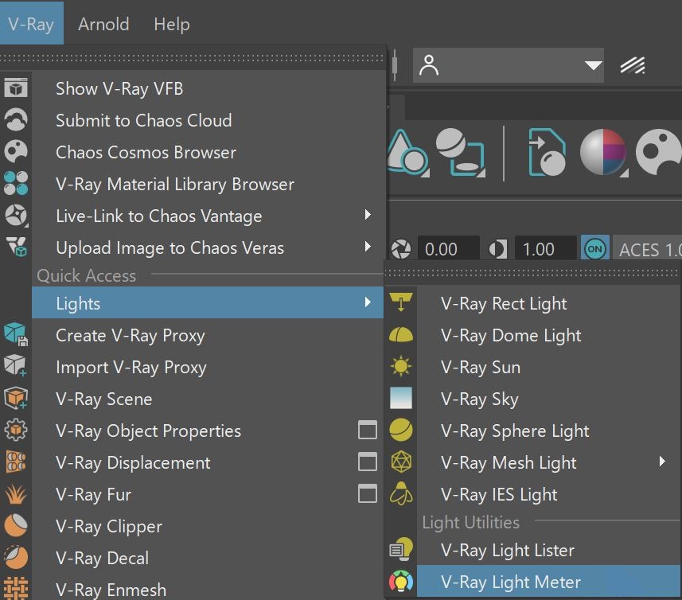Click the V-Ray Dome Light icon

coord(401,335)
